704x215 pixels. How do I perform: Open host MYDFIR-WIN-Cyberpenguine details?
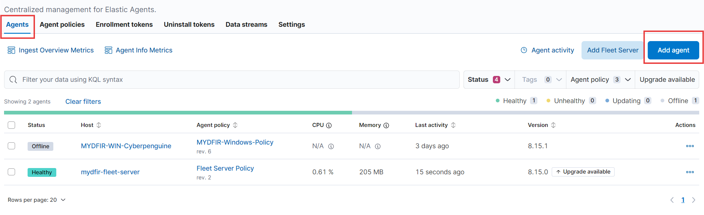coord(126,146)
